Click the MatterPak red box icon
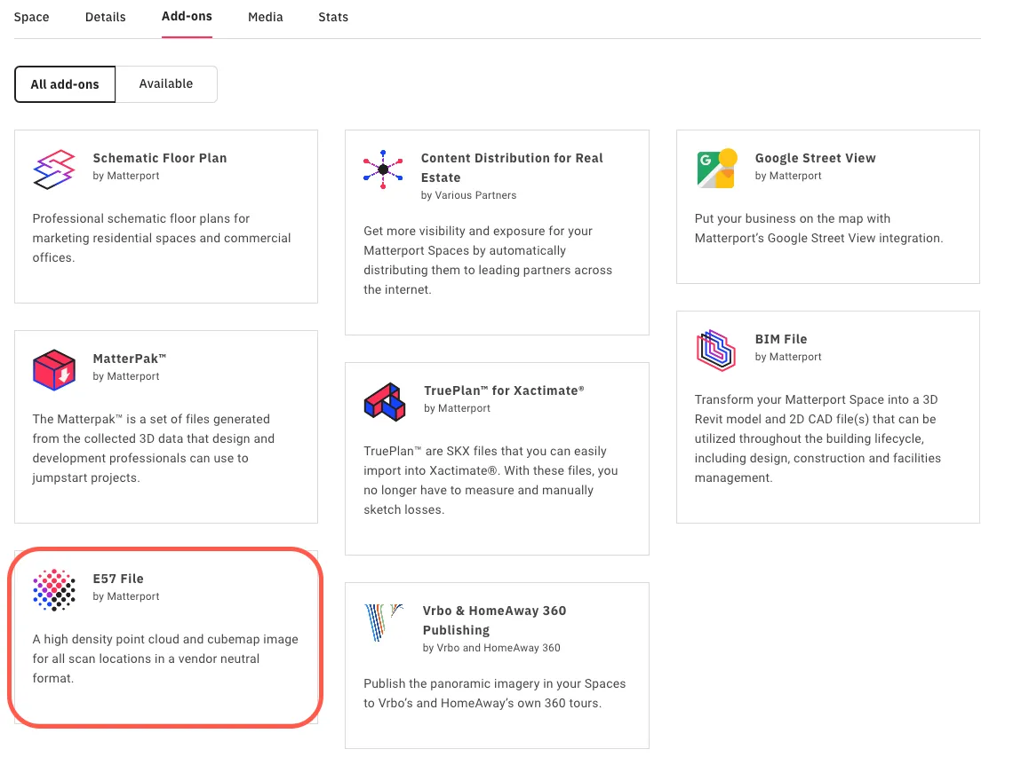The width and height of the screenshot is (1021, 765). (54, 370)
